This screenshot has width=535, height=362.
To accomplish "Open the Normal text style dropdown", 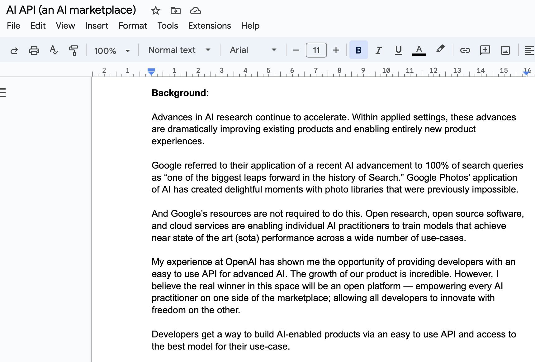I will click(179, 50).
